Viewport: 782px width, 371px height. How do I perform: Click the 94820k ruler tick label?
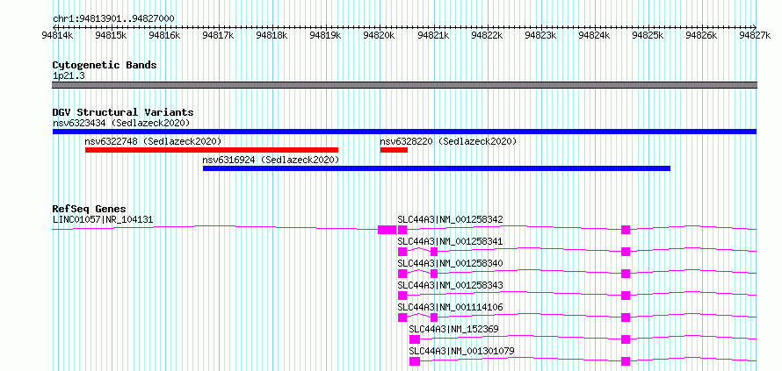[380, 35]
